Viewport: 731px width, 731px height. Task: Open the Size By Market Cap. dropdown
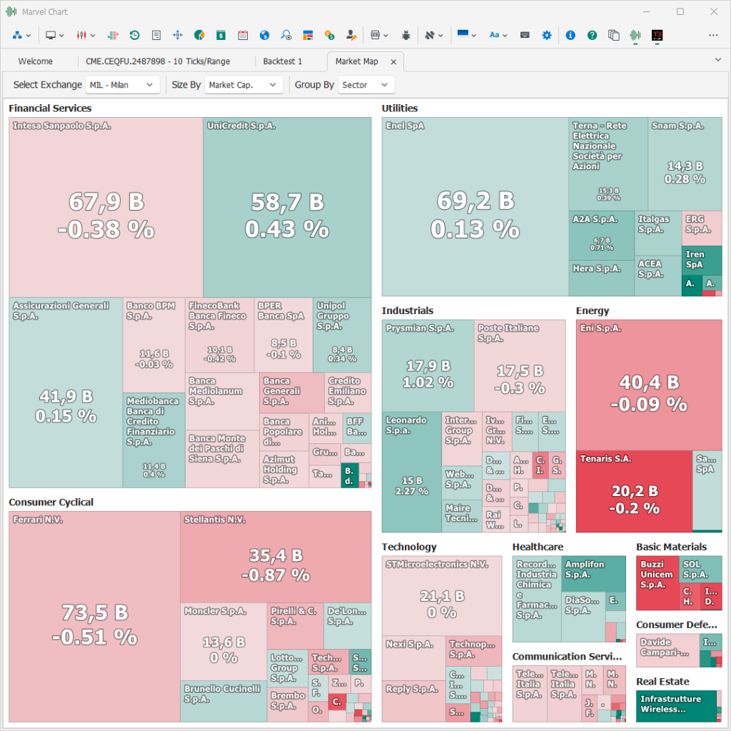coord(243,85)
